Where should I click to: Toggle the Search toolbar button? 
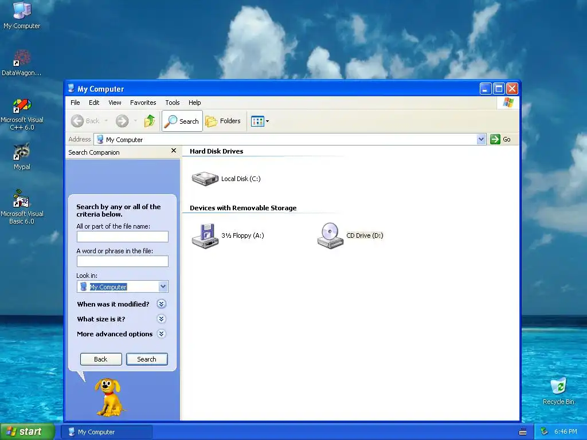pyautogui.click(x=182, y=121)
